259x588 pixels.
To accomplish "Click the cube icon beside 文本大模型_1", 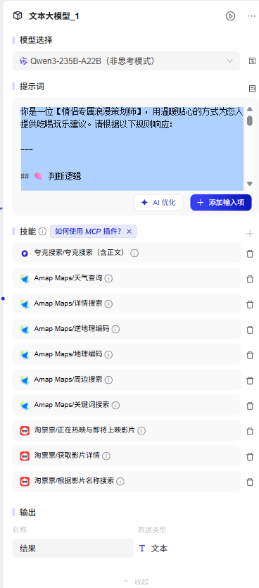I will click(17, 15).
